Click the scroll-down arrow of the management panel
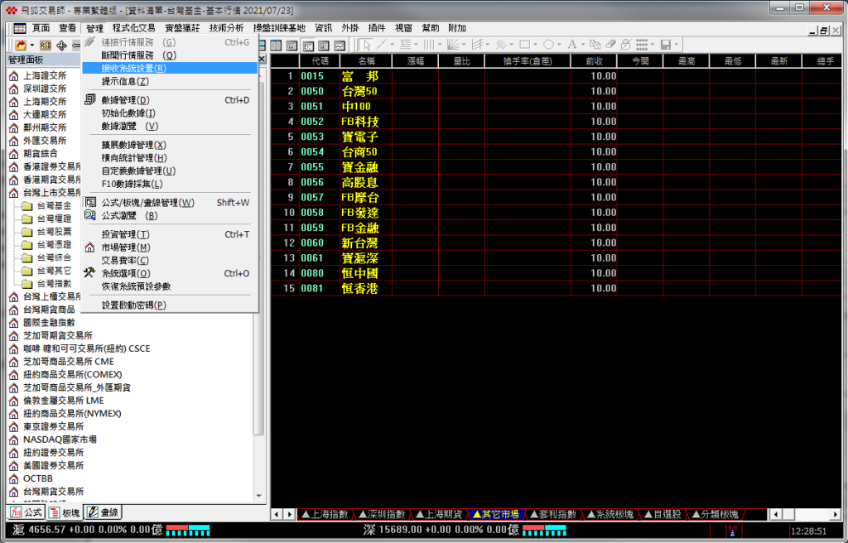 click(259, 496)
